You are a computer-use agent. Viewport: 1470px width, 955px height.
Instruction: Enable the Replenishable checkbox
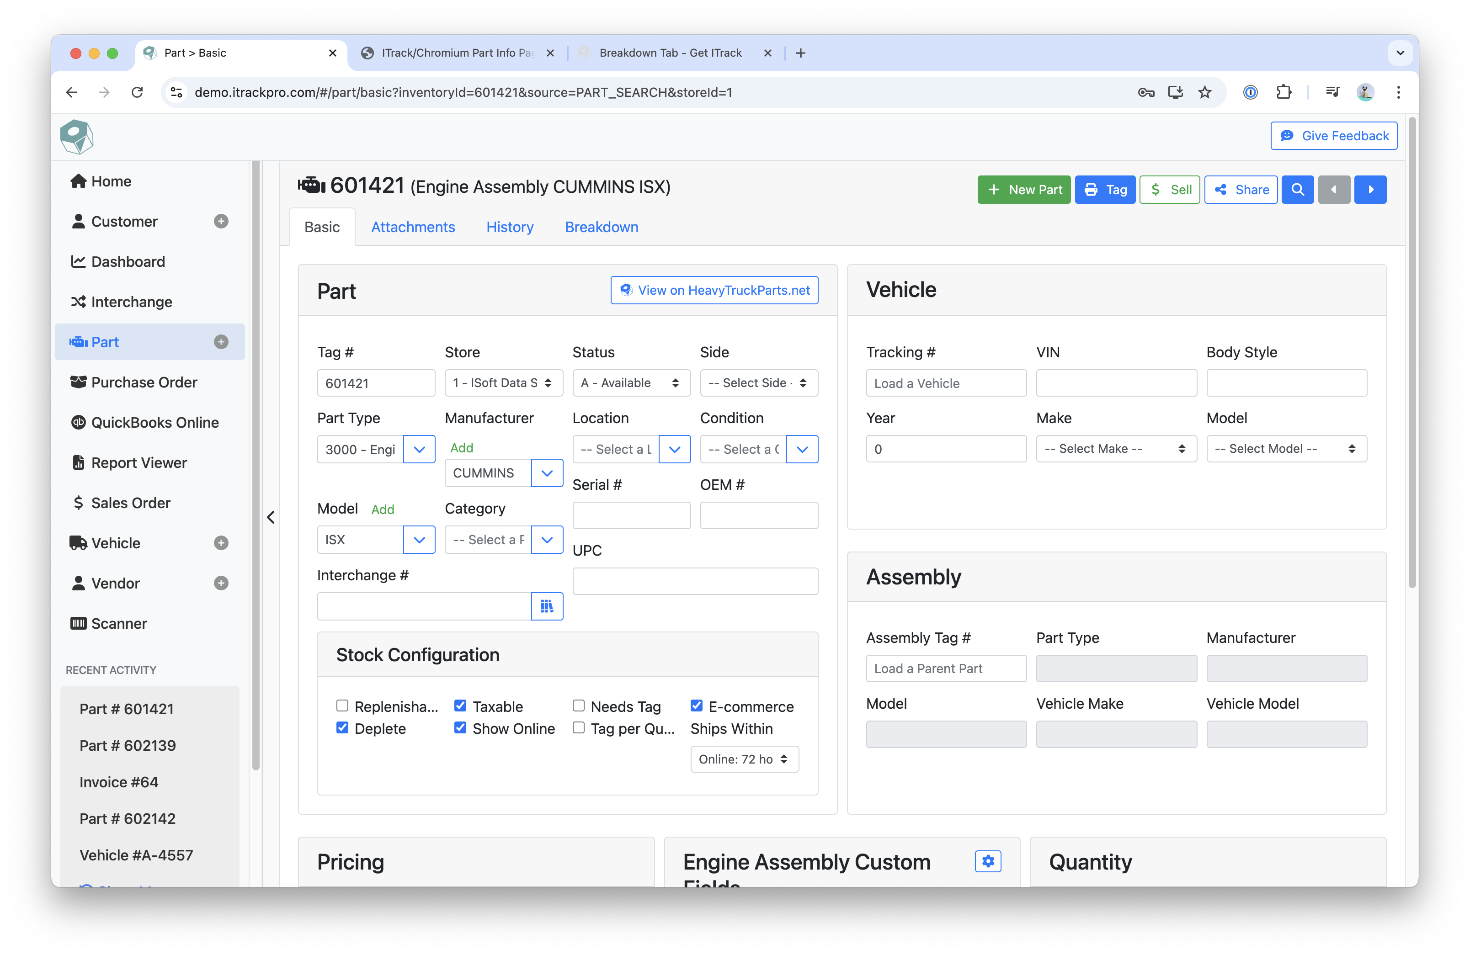pos(342,706)
